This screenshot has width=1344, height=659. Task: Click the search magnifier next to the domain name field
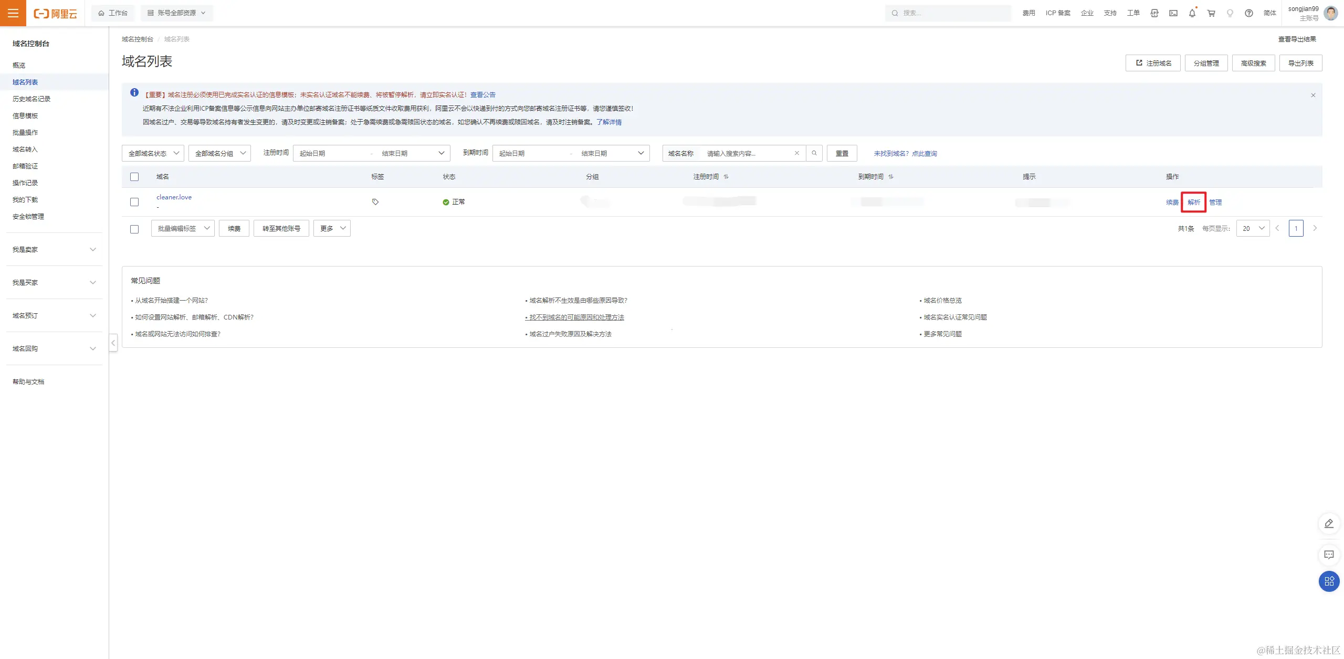(x=814, y=153)
